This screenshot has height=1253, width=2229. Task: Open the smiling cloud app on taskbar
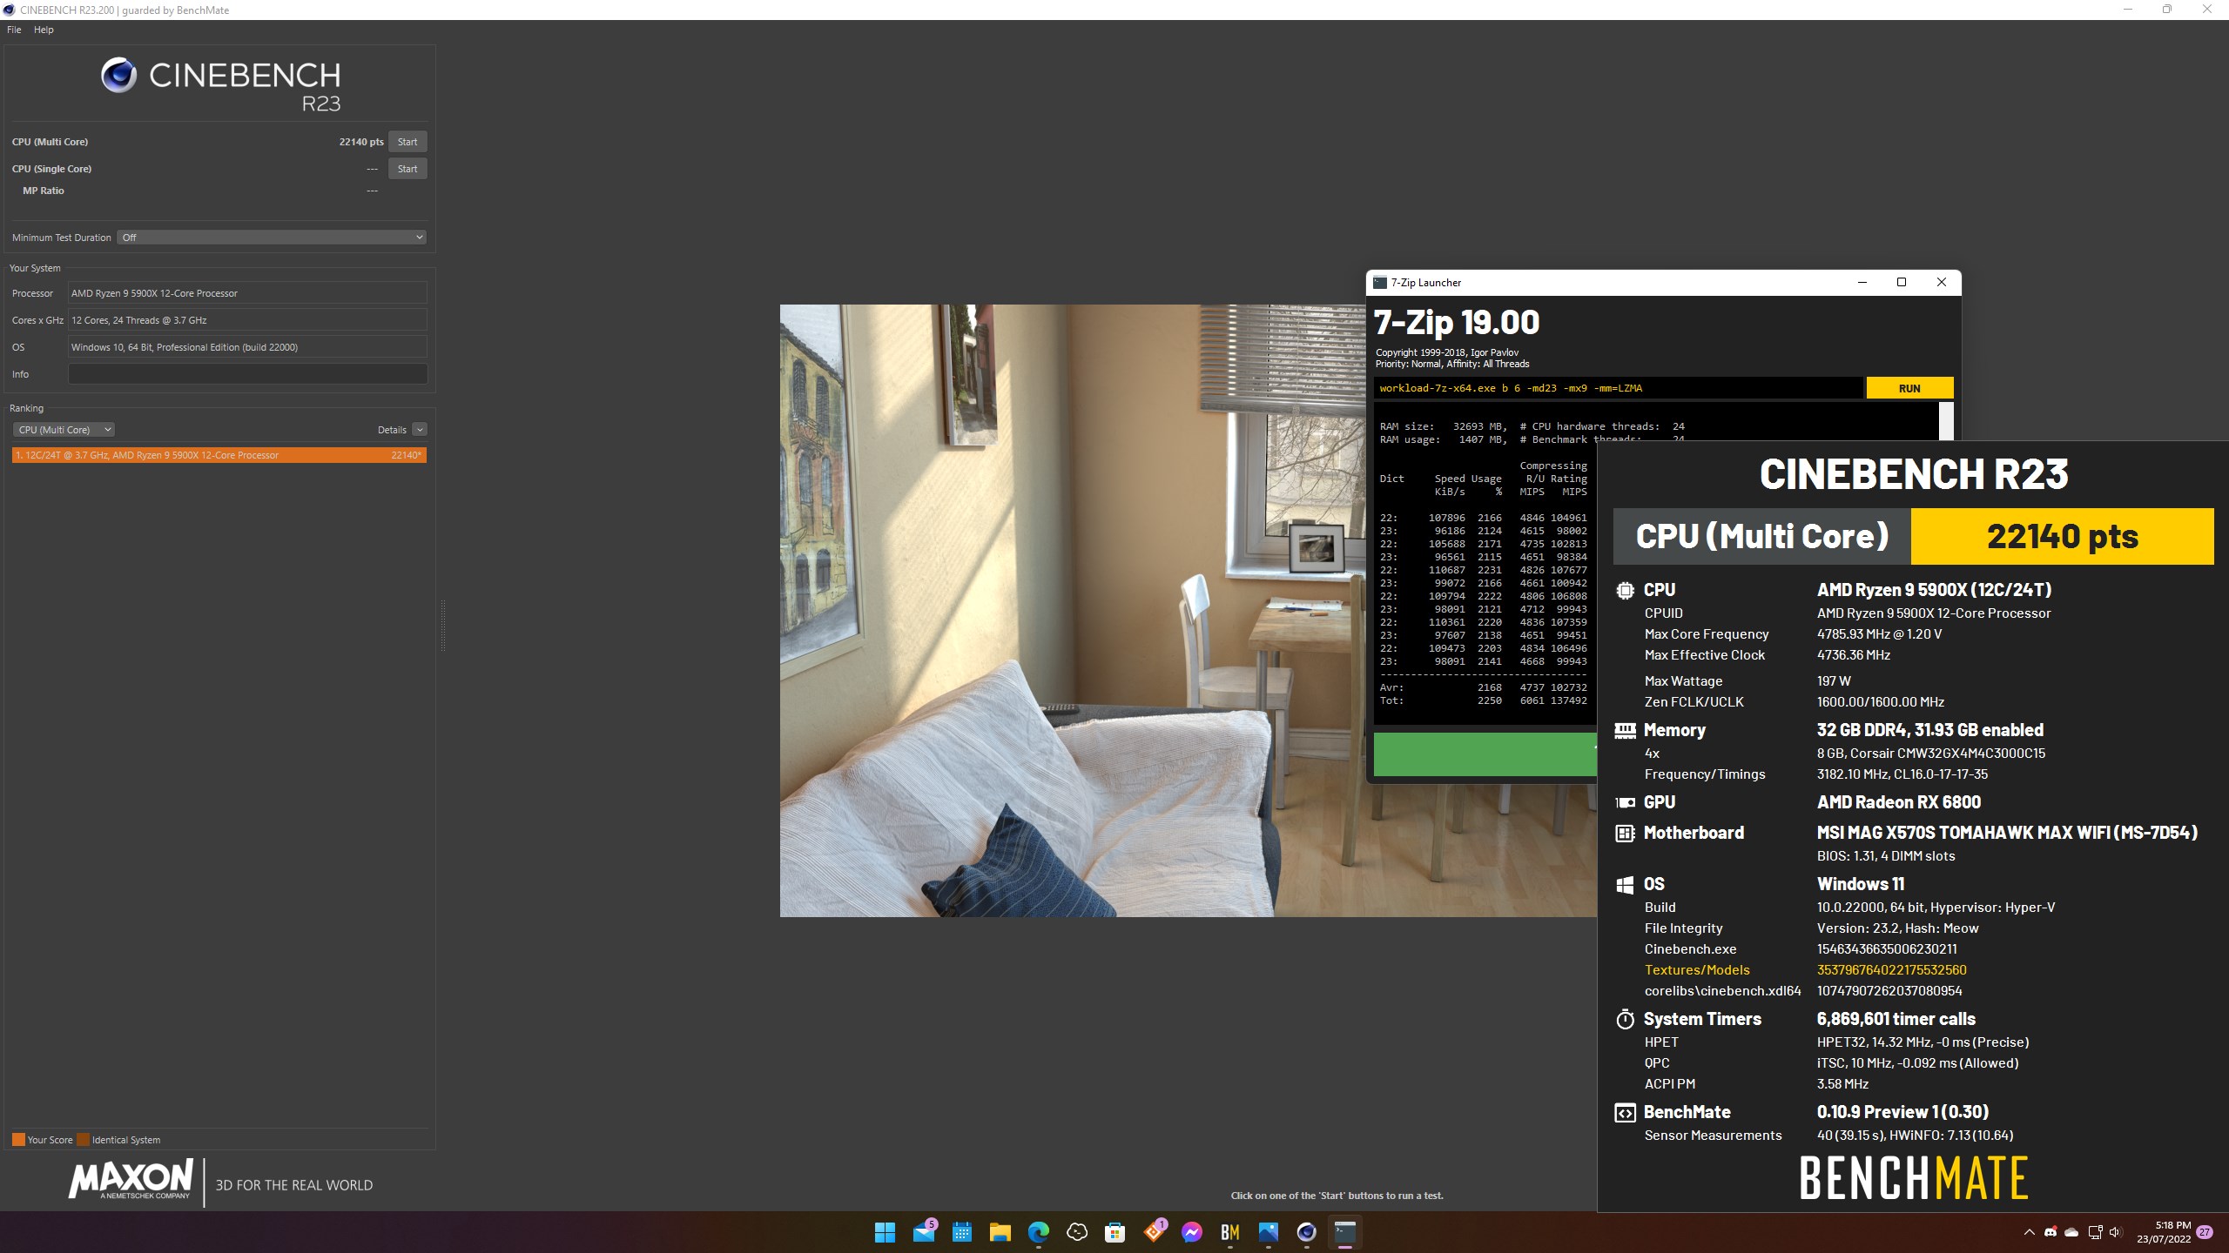1077,1232
